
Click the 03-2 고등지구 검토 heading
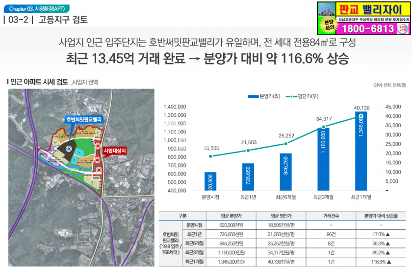click(47, 20)
